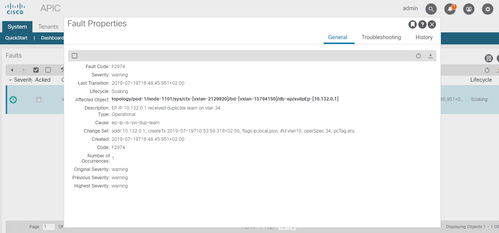Image resolution: width=499 pixels, height=233 pixels.
Task: Click the Number of Occurrences link
Action: (x=112, y=158)
